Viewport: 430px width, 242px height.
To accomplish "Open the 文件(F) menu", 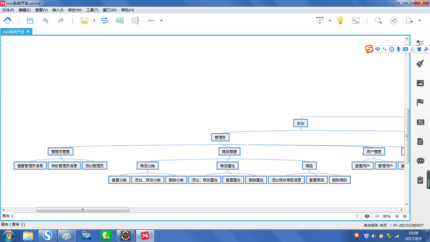I will [x=8, y=10].
